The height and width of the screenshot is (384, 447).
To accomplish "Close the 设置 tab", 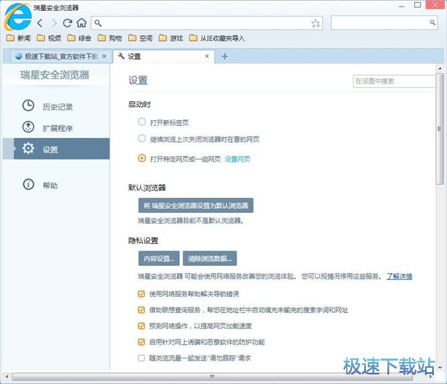I will [207, 56].
